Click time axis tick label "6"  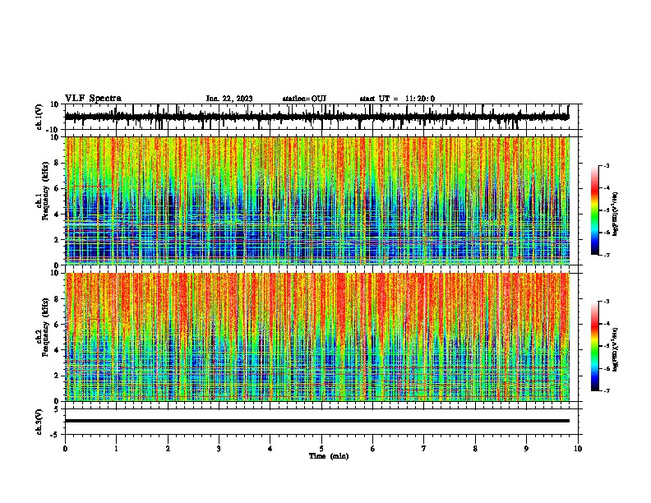[373, 449]
